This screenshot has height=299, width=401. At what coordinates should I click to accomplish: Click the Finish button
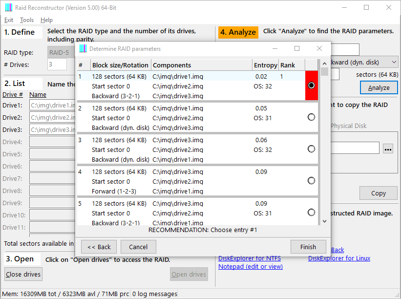coord(308,247)
